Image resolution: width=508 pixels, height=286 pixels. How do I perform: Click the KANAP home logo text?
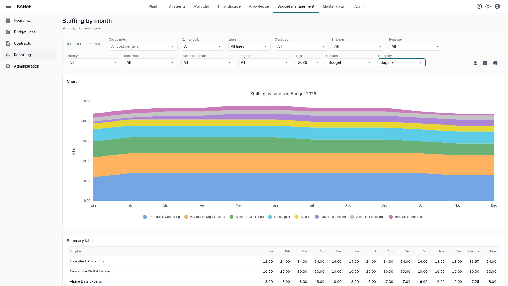[24, 6]
